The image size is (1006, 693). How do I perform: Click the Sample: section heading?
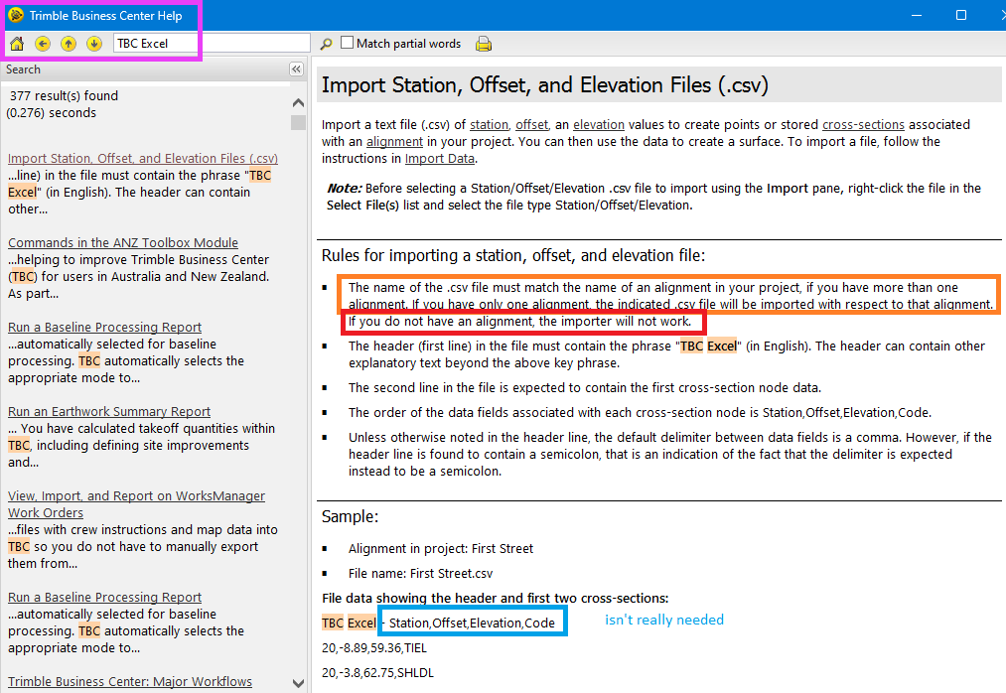(x=350, y=516)
